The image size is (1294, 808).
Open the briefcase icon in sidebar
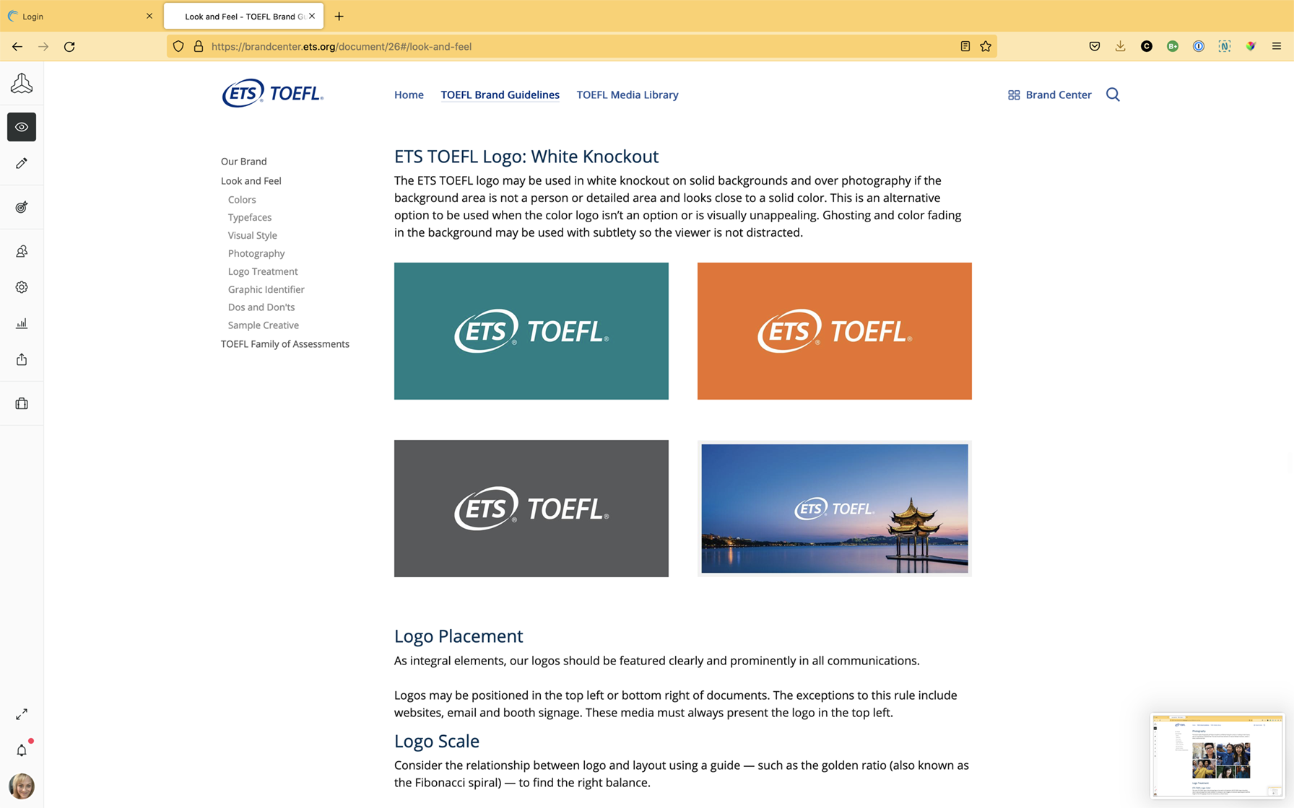point(22,403)
